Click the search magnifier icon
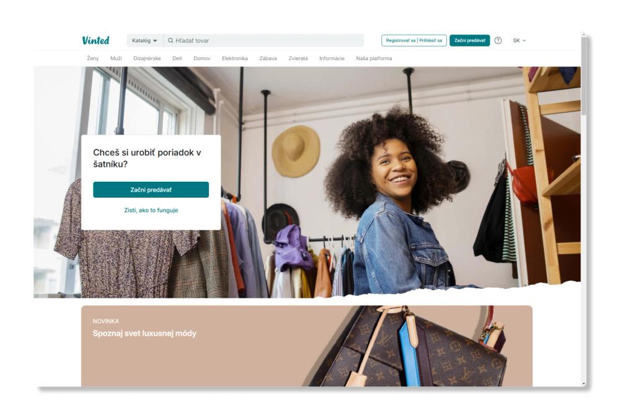This screenshot has height=418, width=620. 170,40
